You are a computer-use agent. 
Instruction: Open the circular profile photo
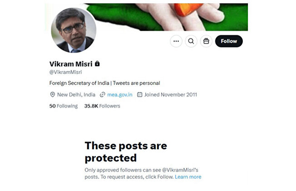click(74, 30)
